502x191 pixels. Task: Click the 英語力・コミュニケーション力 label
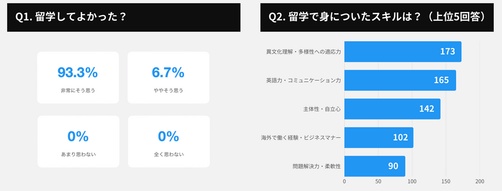tap(303, 80)
